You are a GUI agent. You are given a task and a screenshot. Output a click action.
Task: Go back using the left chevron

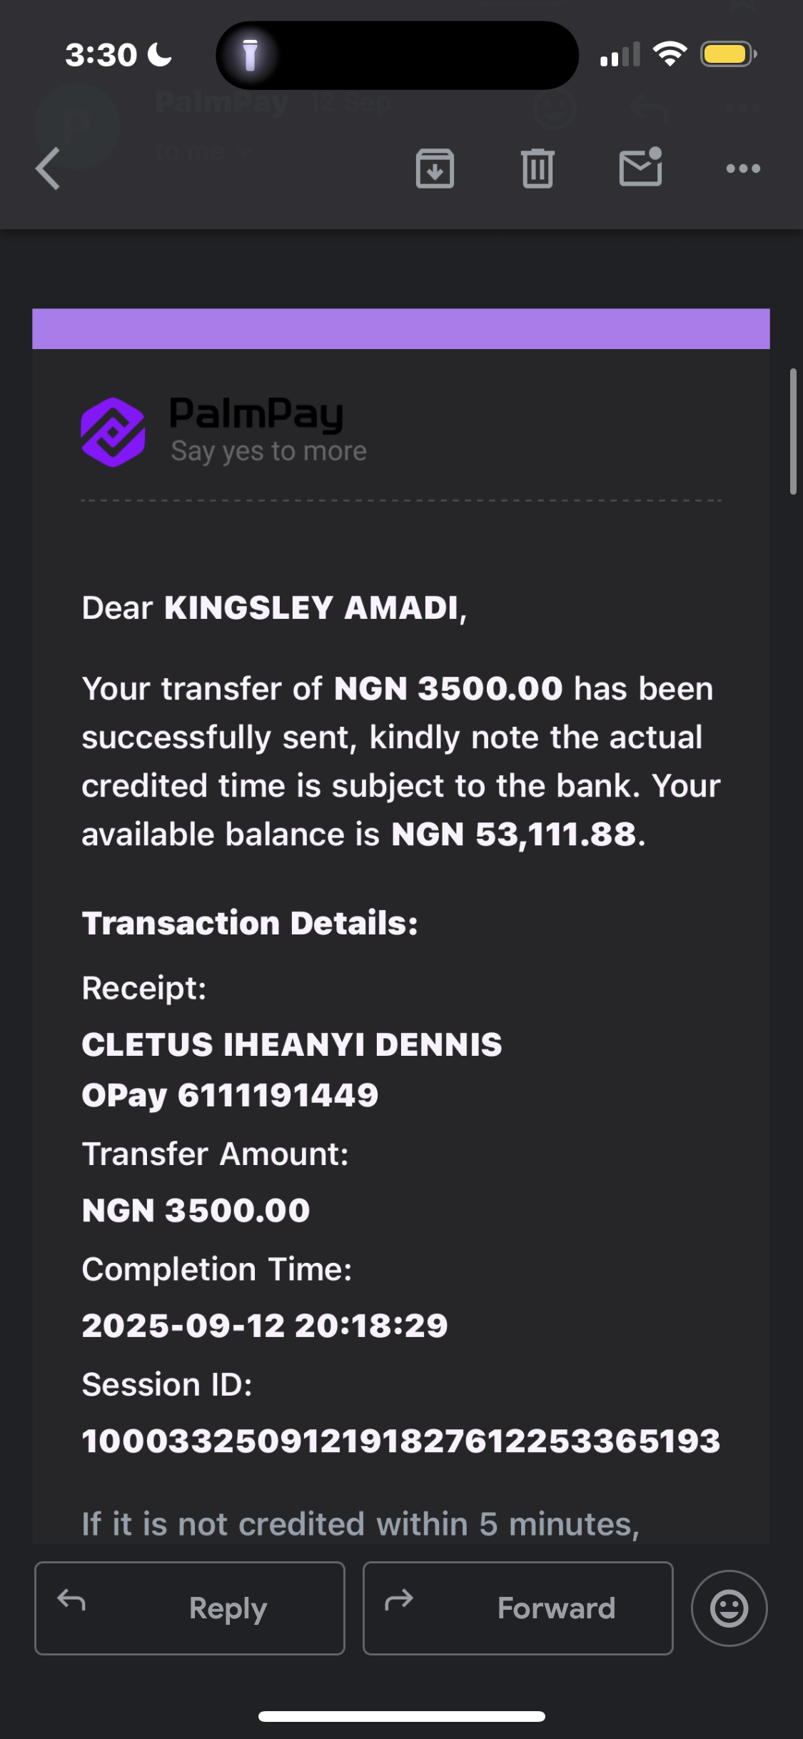click(x=48, y=169)
